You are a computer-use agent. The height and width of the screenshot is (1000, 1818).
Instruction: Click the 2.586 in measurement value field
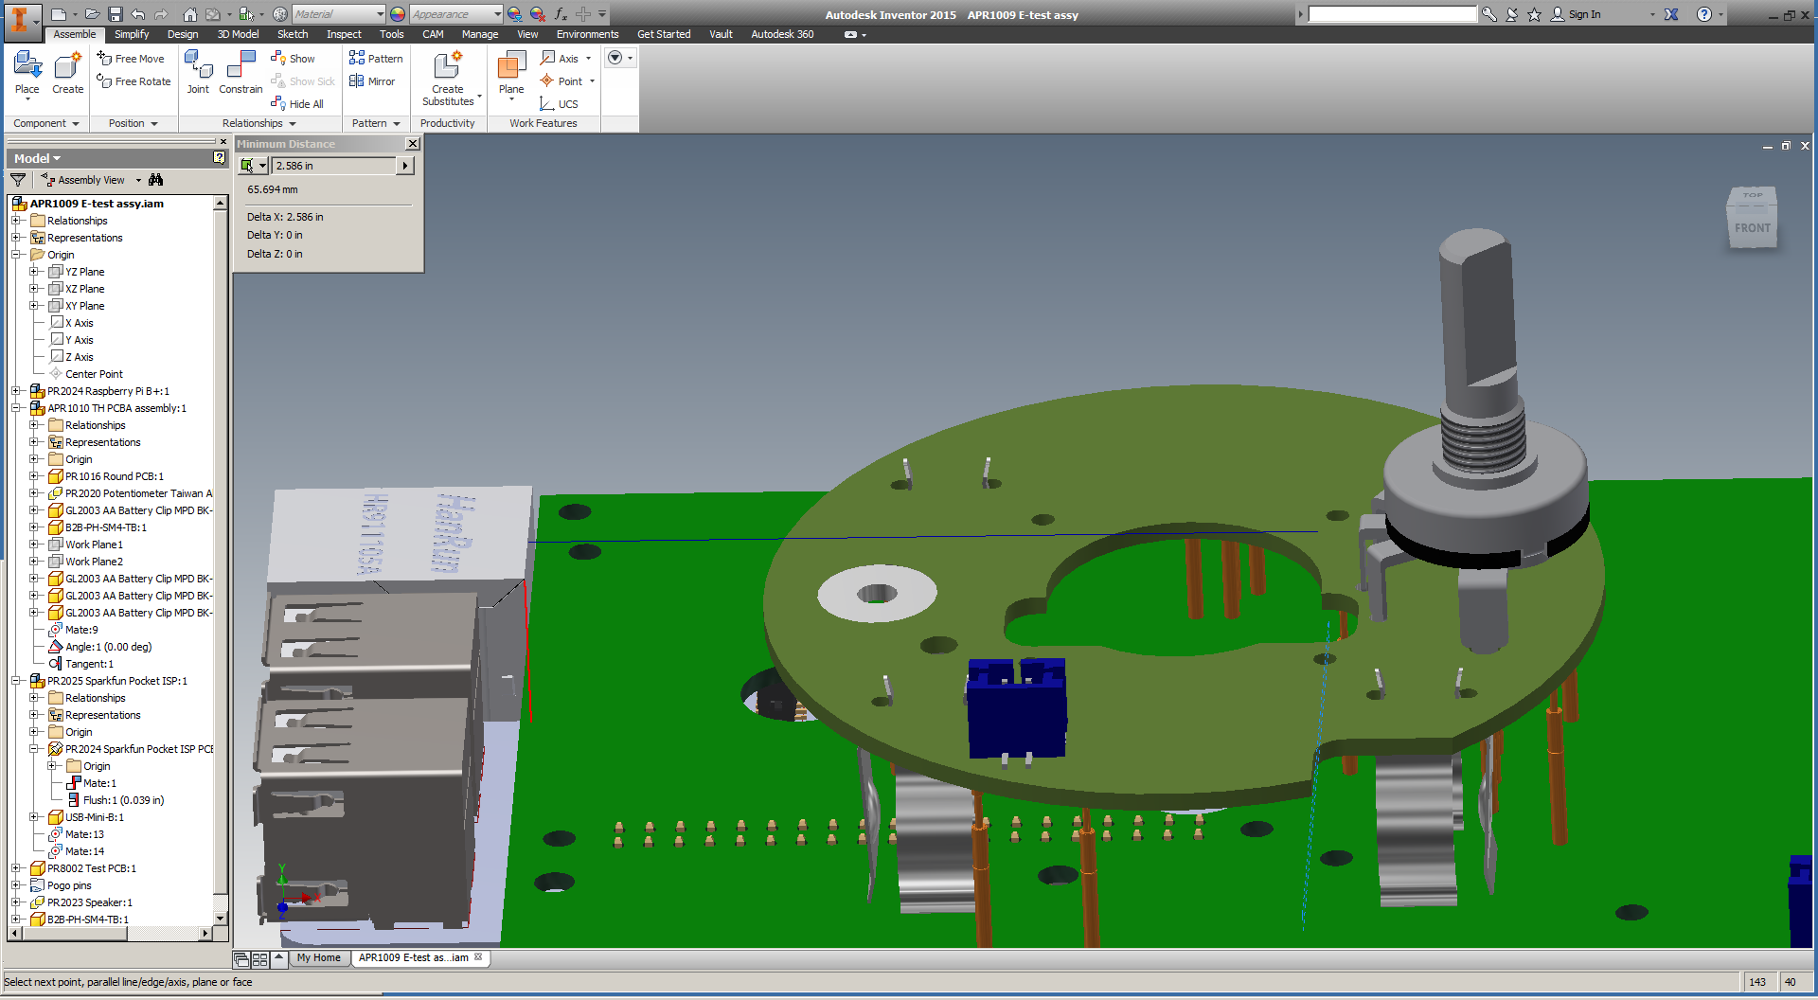[334, 166]
